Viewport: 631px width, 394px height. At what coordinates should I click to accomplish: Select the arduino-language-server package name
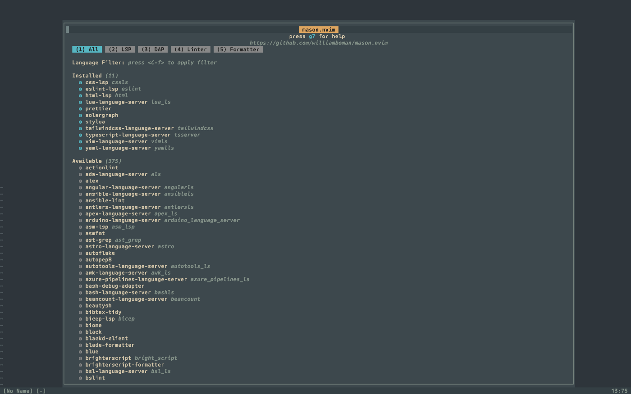[x=123, y=220]
